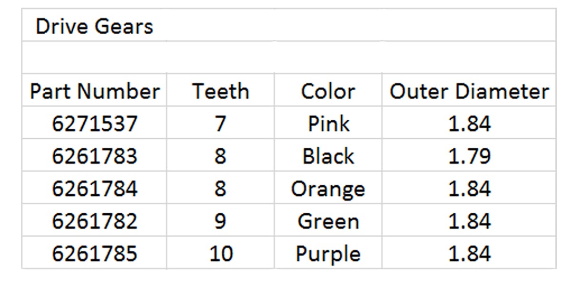Select the Outer Diameter header cell
The width and height of the screenshot is (571, 296).
tap(469, 91)
